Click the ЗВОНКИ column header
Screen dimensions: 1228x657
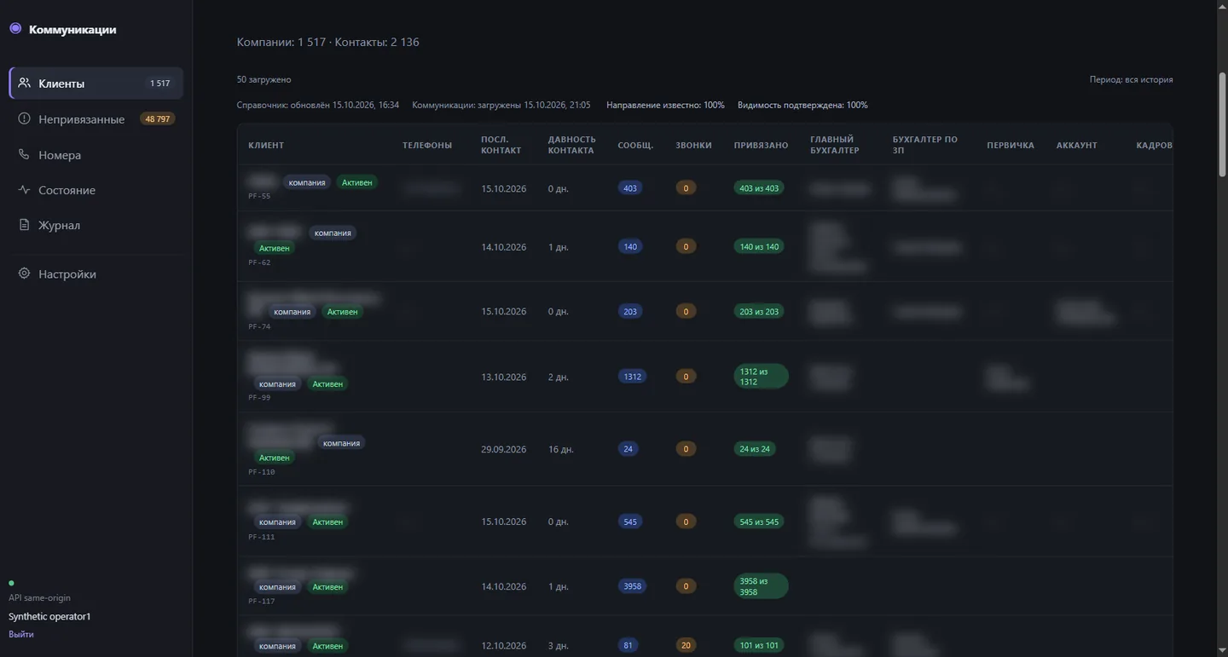(693, 145)
